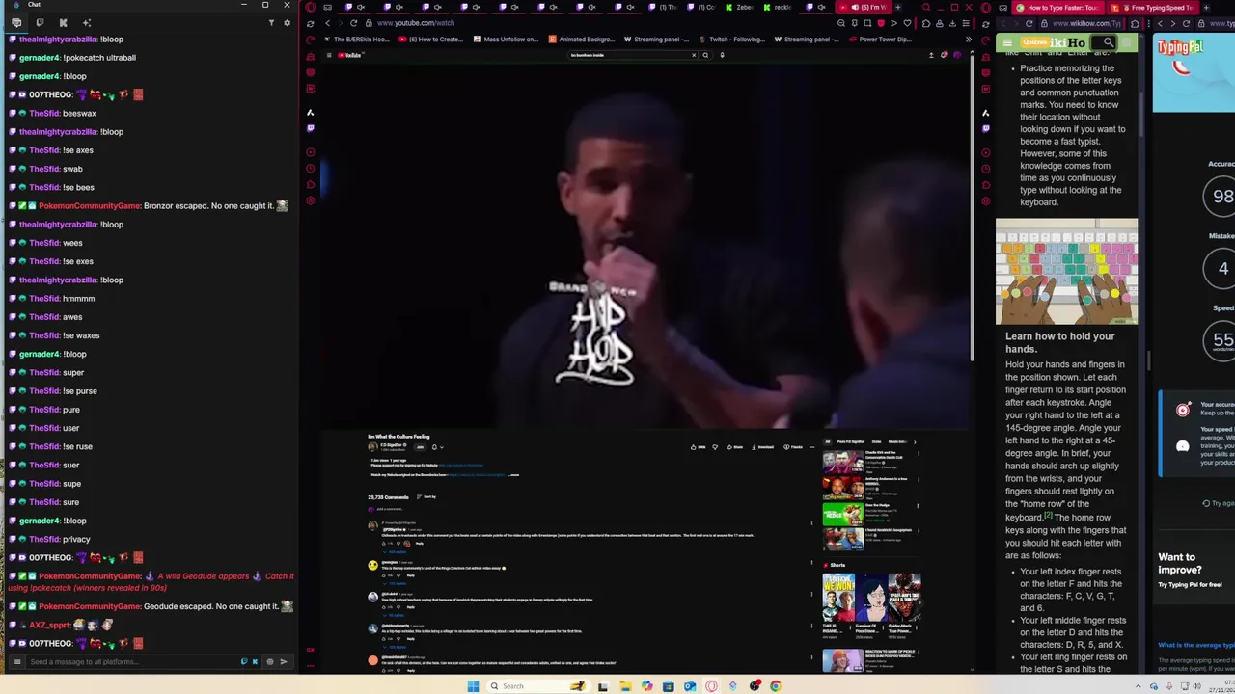Open Opera easy setup menu
This screenshot has width=1235, height=694.
pyautogui.click(x=966, y=23)
